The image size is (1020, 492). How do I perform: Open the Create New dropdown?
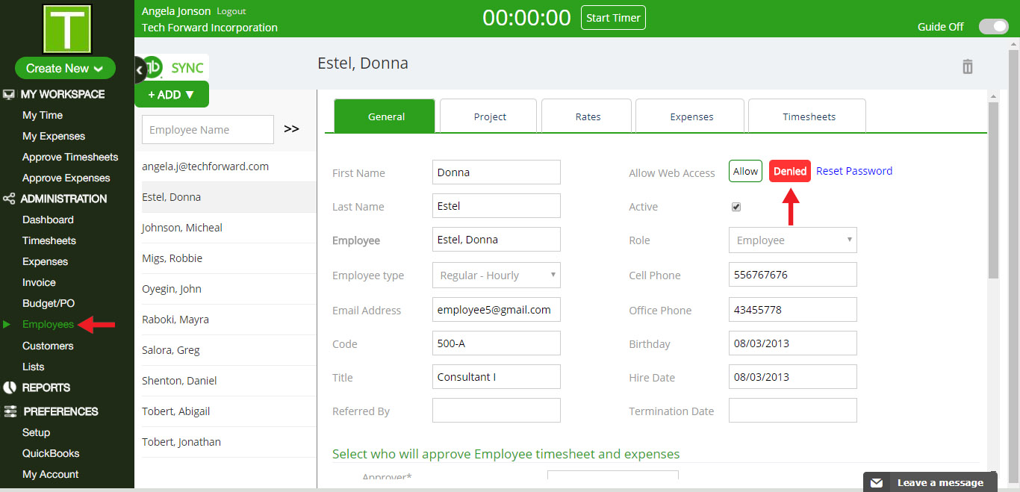(x=65, y=68)
